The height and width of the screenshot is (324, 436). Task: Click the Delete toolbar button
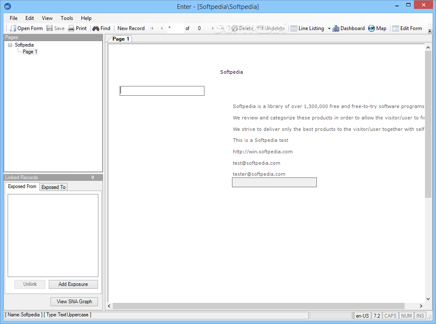(243, 28)
